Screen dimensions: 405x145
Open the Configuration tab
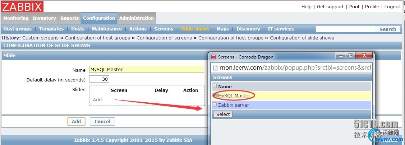tap(99, 18)
